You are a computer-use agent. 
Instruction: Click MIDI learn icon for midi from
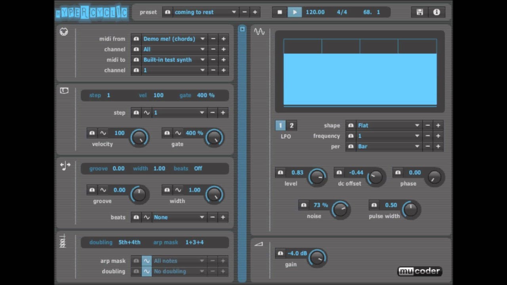pyautogui.click(x=136, y=39)
